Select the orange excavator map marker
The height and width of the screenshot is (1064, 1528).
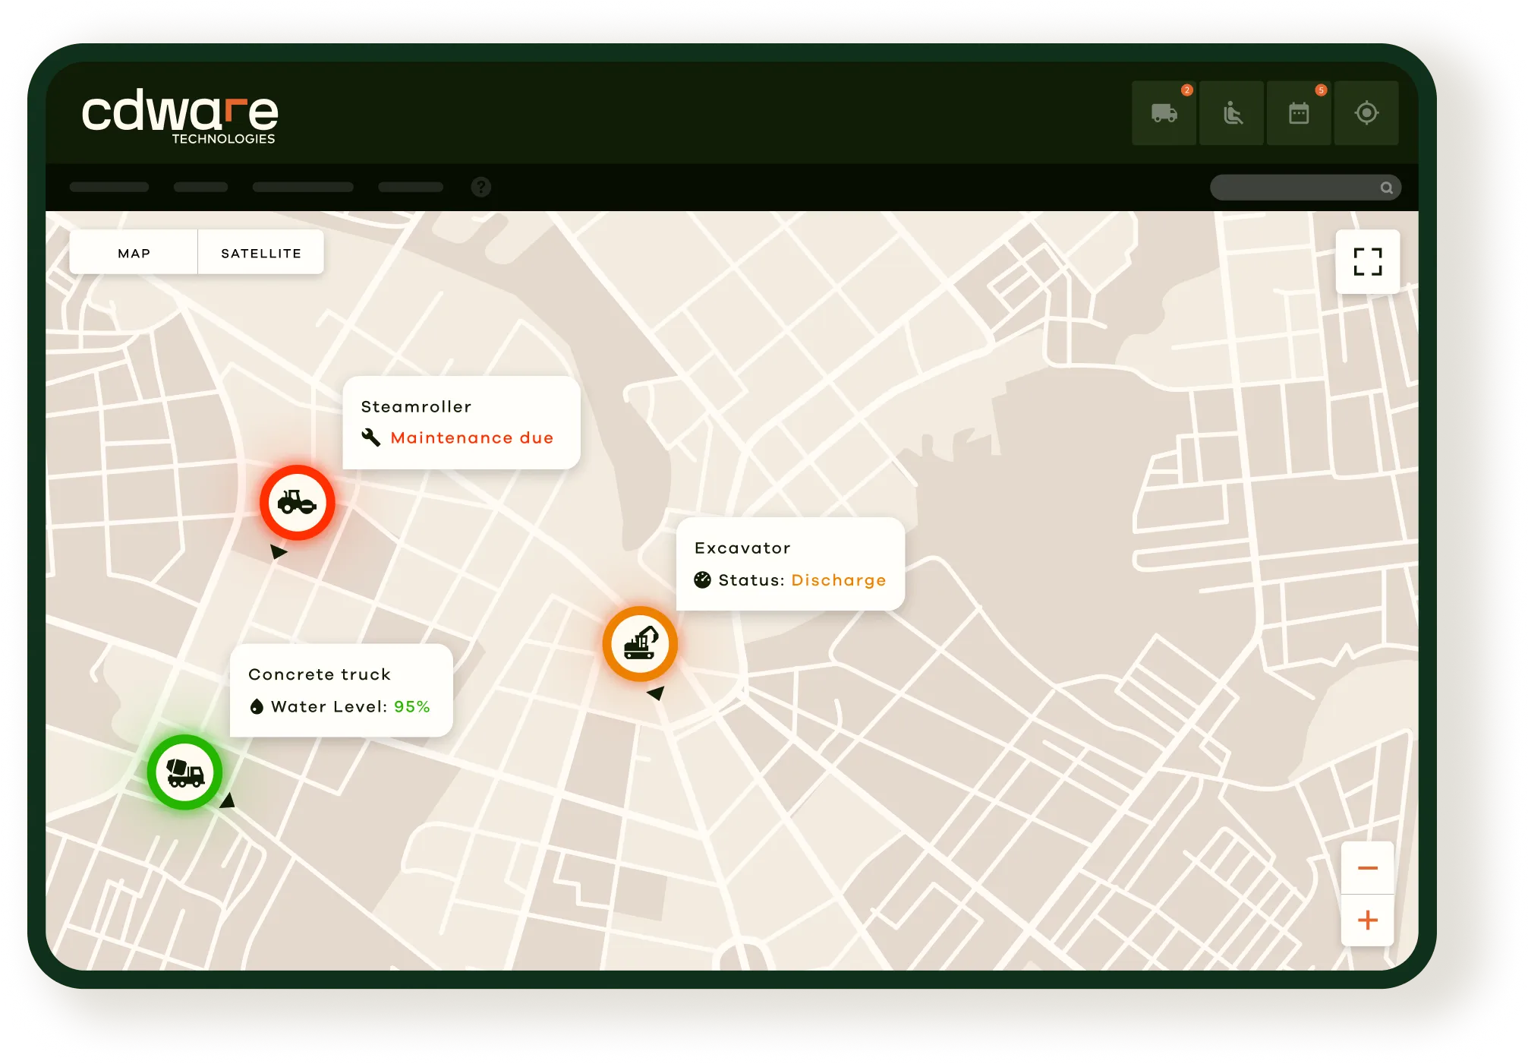click(x=640, y=644)
